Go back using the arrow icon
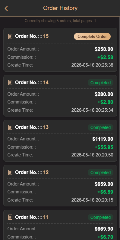Screen dimensions: 120x240 click(6, 8)
